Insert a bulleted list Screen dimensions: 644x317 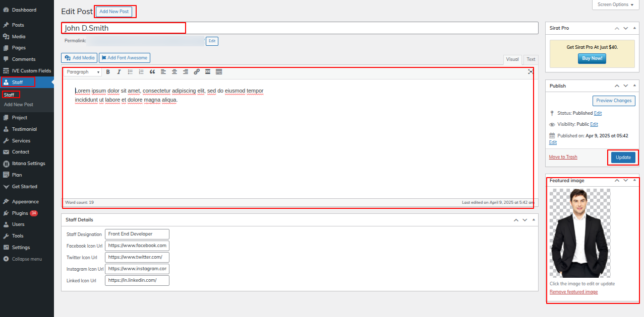[x=130, y=72]
